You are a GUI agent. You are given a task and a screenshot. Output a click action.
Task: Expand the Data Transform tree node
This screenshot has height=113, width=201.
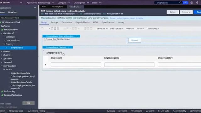click(4, 40)
